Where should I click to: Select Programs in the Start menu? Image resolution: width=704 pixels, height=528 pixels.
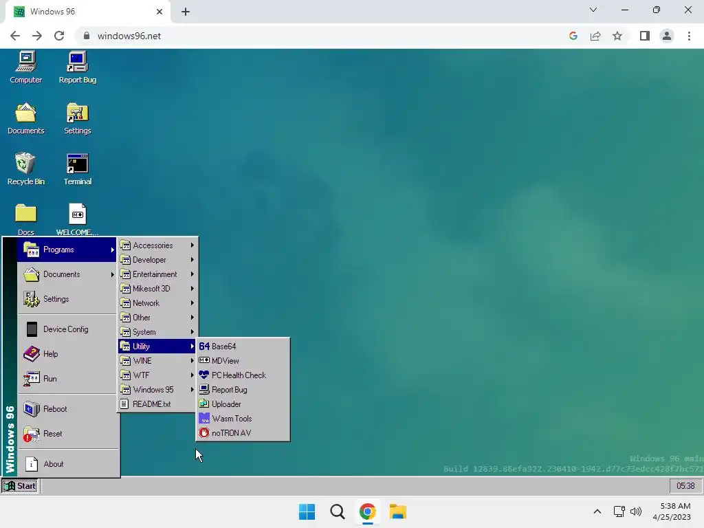click(x=67, y=250)
